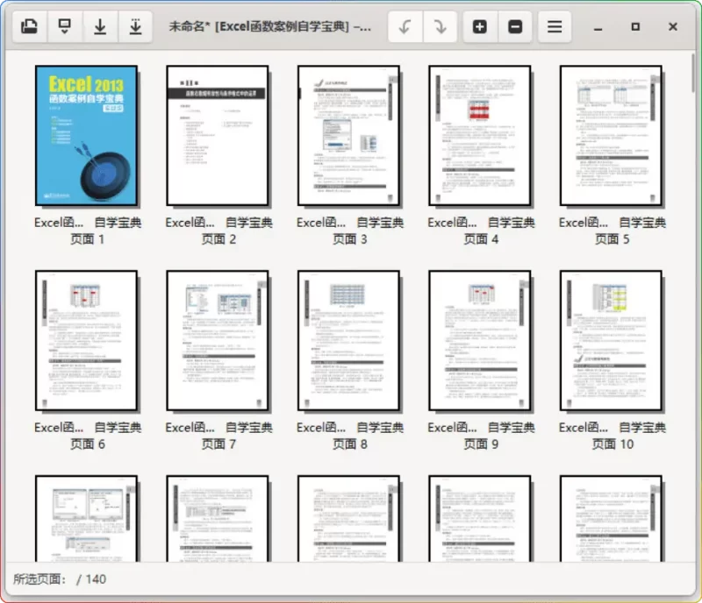Save the current document

(99, 26)
